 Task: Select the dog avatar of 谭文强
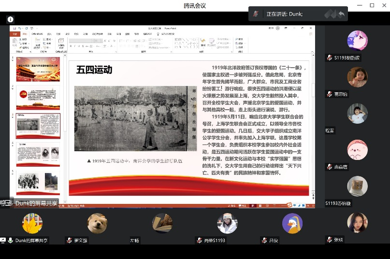click(x=97, y=223)
